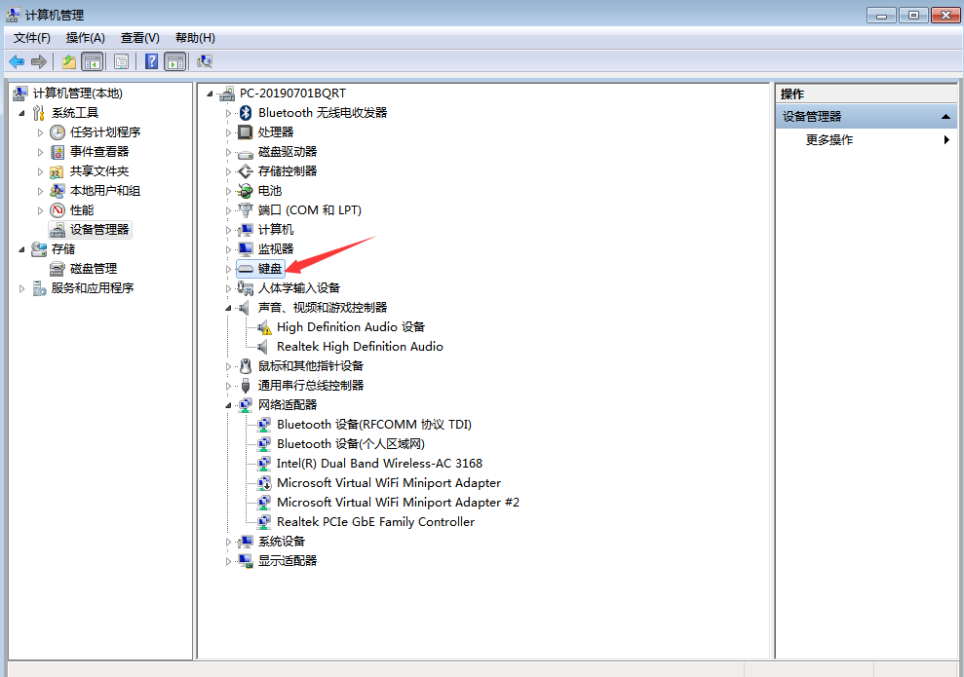Select Microsoft Virtual WiFi Miniport Adapter #2
964x677 pixels.
coord(398,503)
